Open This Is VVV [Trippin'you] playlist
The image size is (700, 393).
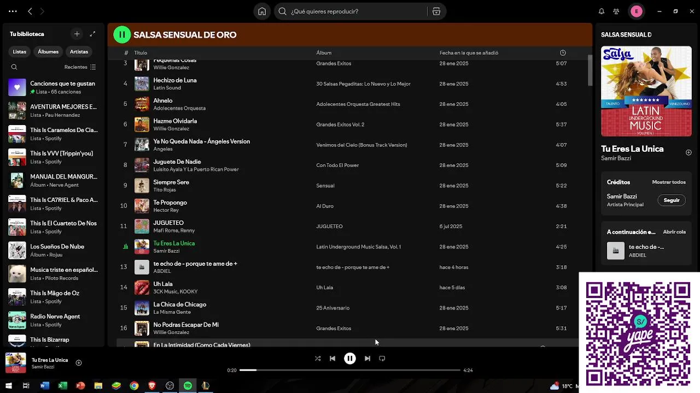pyautogui.click(x=54, y=157)
